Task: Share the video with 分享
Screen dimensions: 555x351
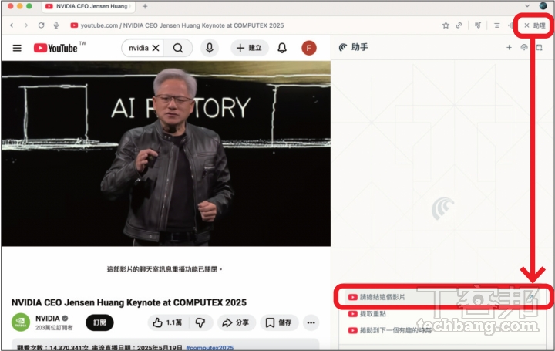Action: coord(236,322)
